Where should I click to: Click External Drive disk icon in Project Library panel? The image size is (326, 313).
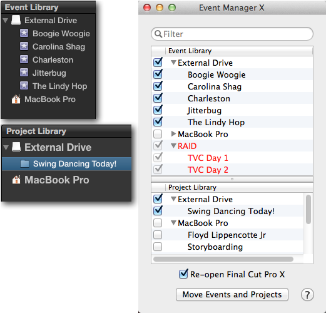[x=16, y=147]
